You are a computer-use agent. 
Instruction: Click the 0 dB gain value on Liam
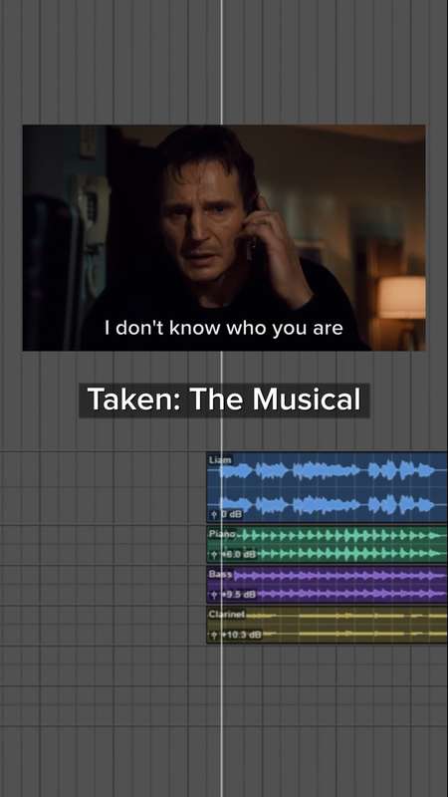tap(232, 515)
